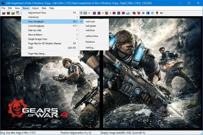Screen dimensions: 203x135
Task: Click the 'Img. Size after Align.[1064 x 1197]' status text
Action: click(18, 133)
